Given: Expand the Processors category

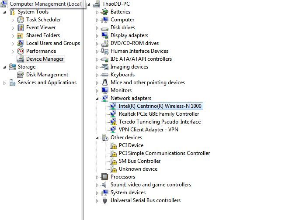Looking at the screenshot, I should [97, 177].
